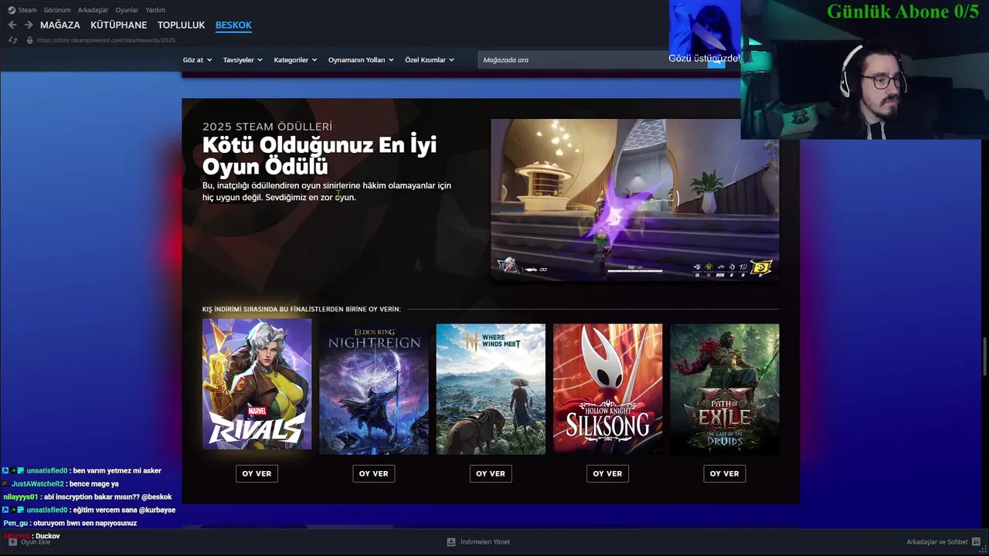
Task: Switch to the TOPLULUK tab
Action: tap(182, 25)
